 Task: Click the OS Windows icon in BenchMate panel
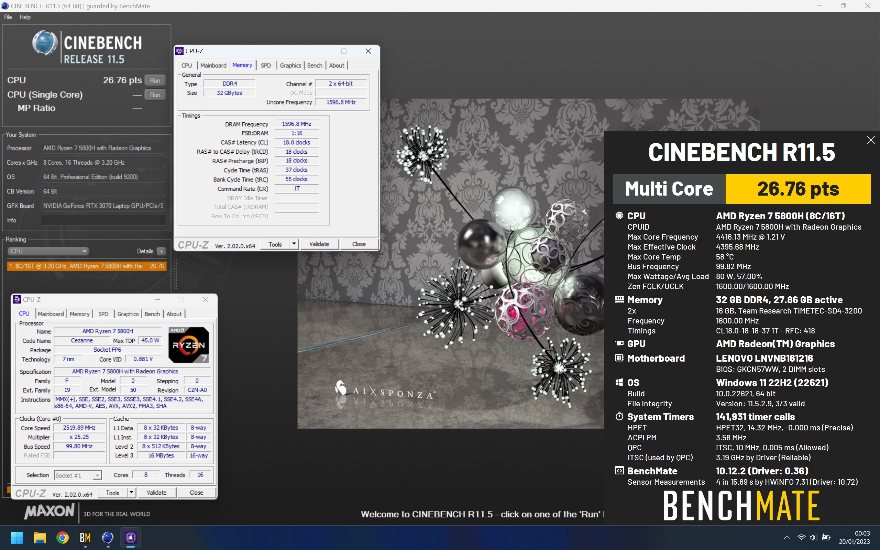[619, 382]
